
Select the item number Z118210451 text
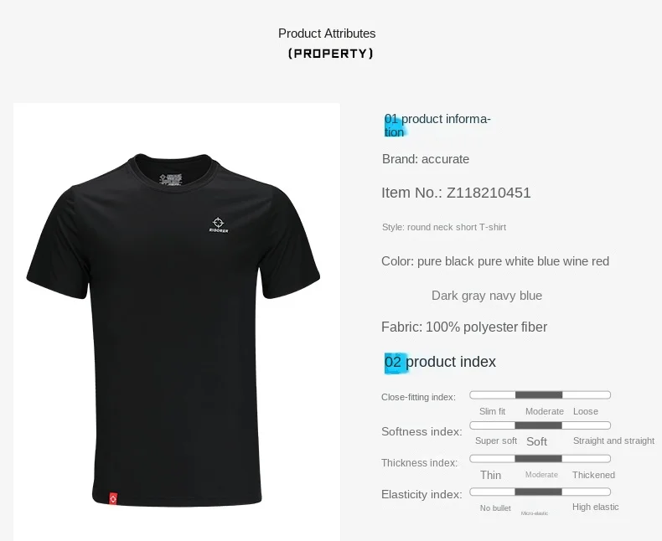pyautogui.click(x=489, y=193)
